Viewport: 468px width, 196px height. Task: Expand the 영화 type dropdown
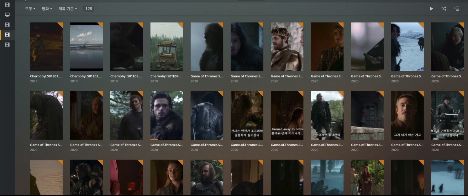pos(47,9)
